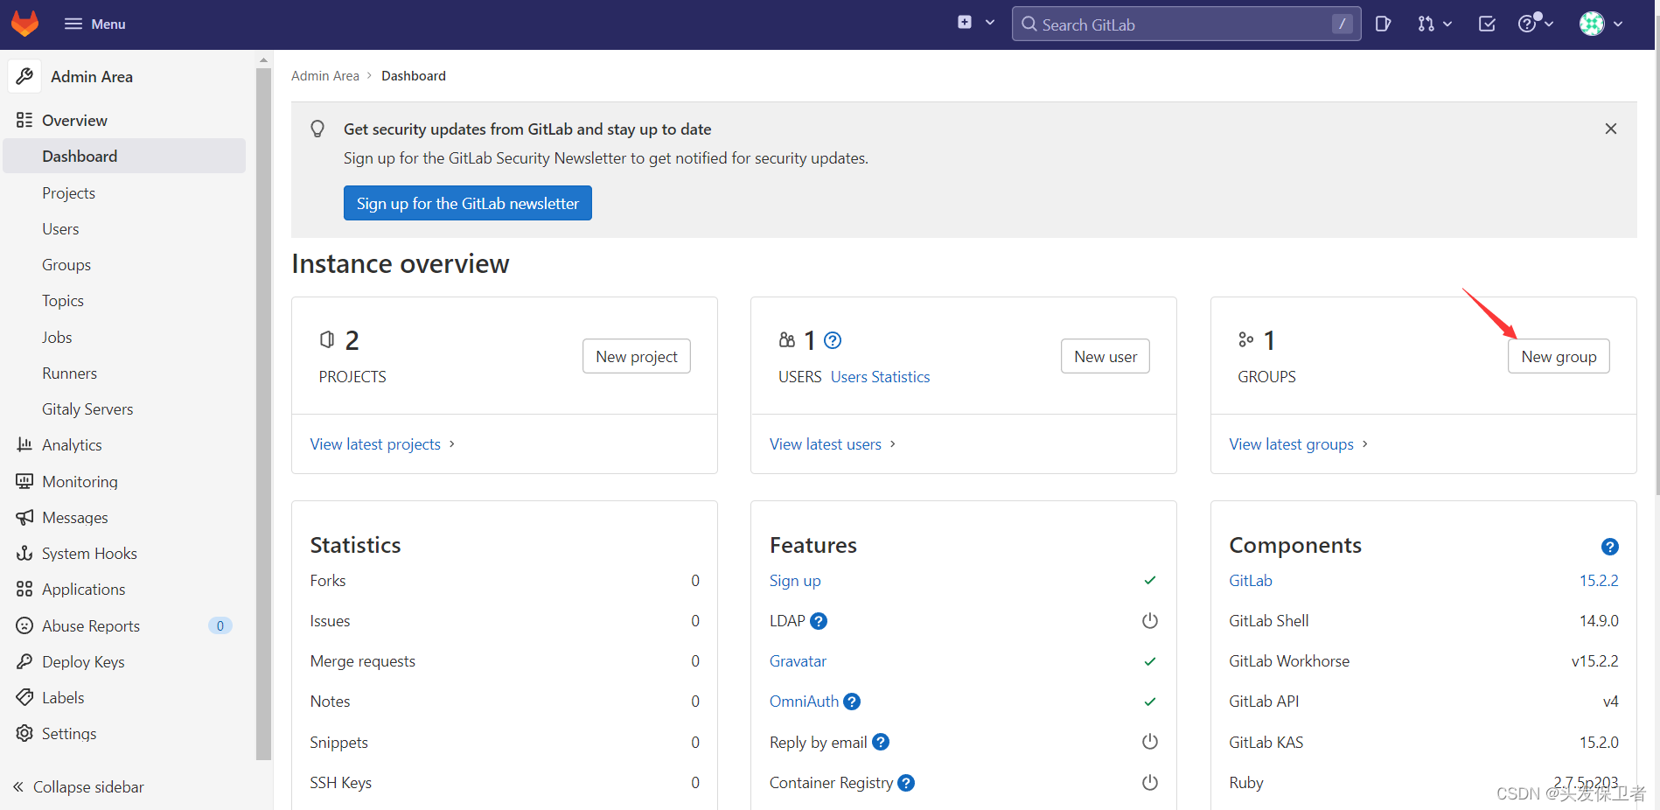
Task: Click the Monitoring monitor icon
Action: click(24, 481)
